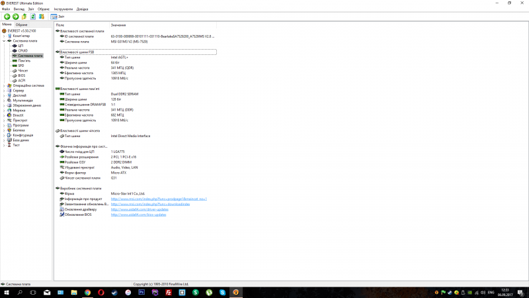529x298 pixels.
Task: Click the Windows Start button
Action: [x=7, y=293]
